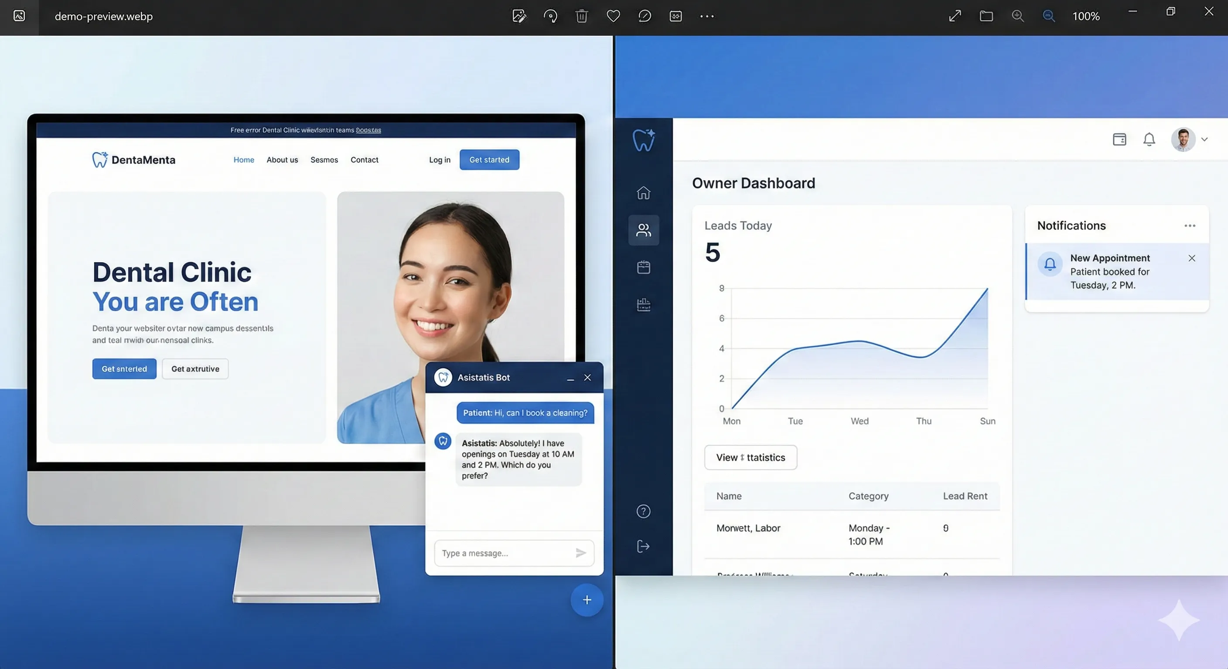Favorite the image with the heart icon
The image size is (1228, 669).
[x=613, y=16]
